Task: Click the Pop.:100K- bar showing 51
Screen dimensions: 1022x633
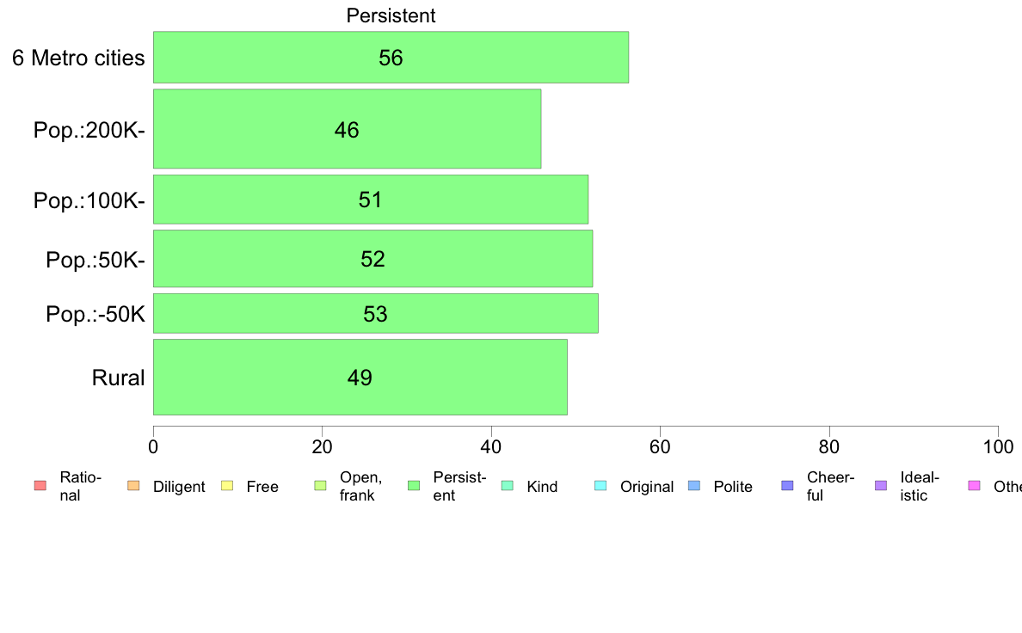Action: pyautogui.click(x=371, y=200)
